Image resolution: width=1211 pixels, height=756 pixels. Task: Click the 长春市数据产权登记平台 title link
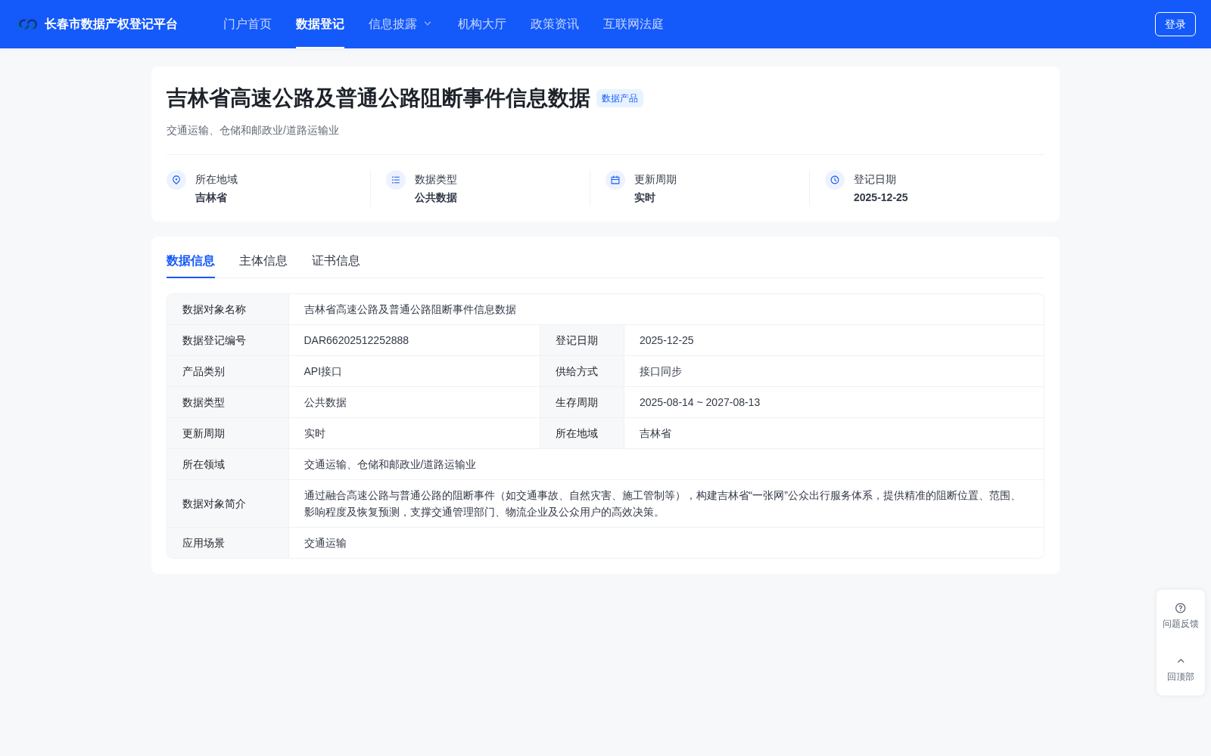pos(111,24)
